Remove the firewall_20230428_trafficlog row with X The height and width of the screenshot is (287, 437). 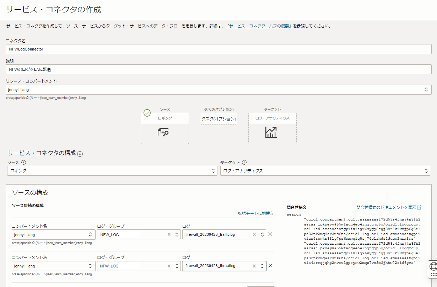click(x=270, y=234)
